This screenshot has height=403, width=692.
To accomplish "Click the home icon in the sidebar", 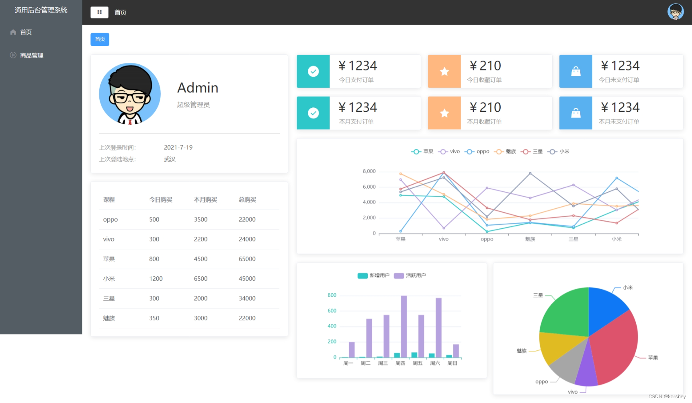I will coord(13,32).
